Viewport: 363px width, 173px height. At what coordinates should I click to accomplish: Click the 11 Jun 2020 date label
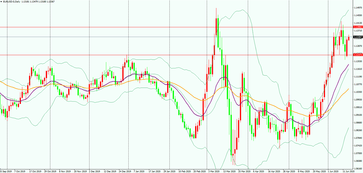348,171
